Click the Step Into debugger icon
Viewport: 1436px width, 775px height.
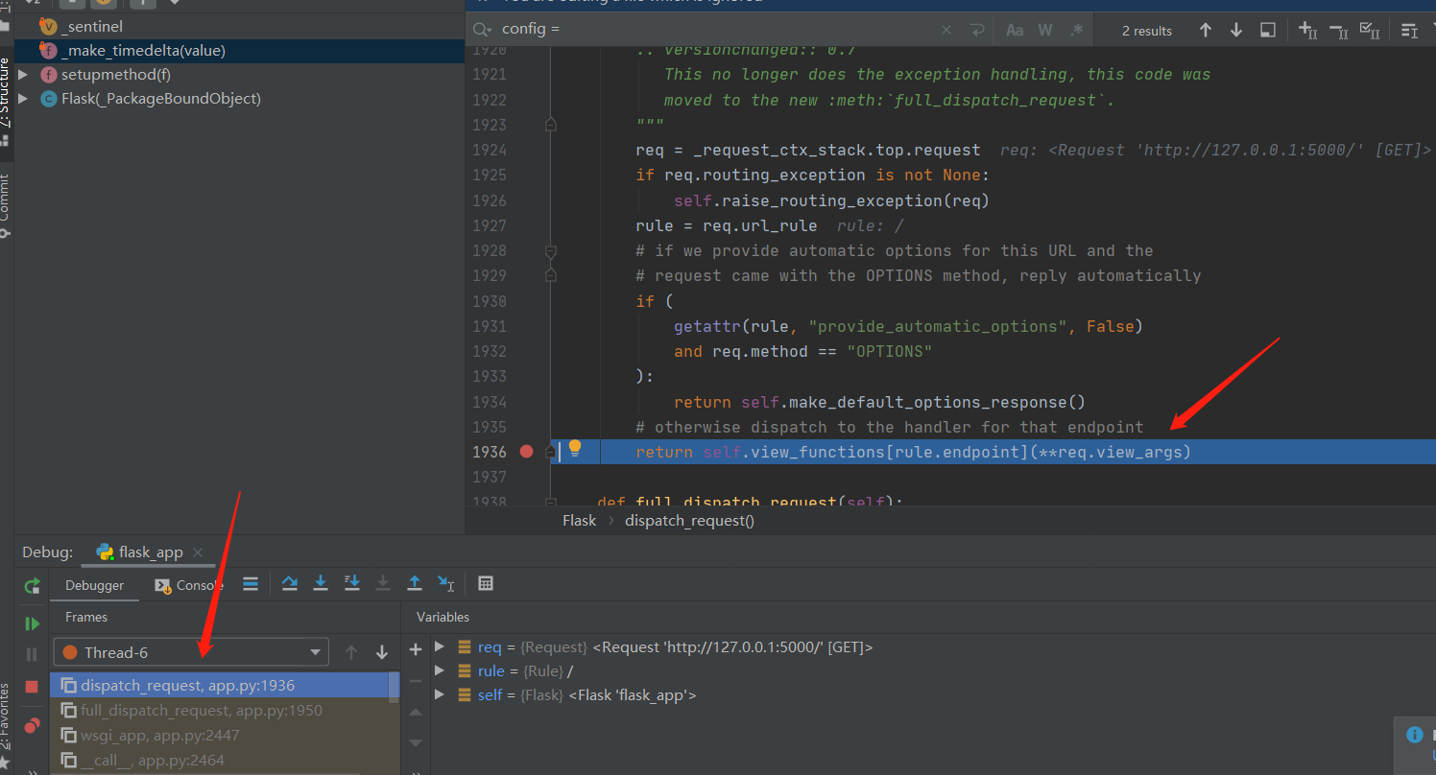point(321,583)
